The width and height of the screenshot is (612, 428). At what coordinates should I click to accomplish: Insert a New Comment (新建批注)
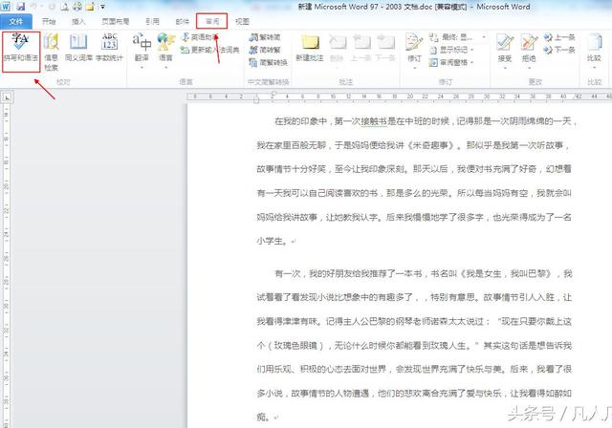click(x=310, y=48)
